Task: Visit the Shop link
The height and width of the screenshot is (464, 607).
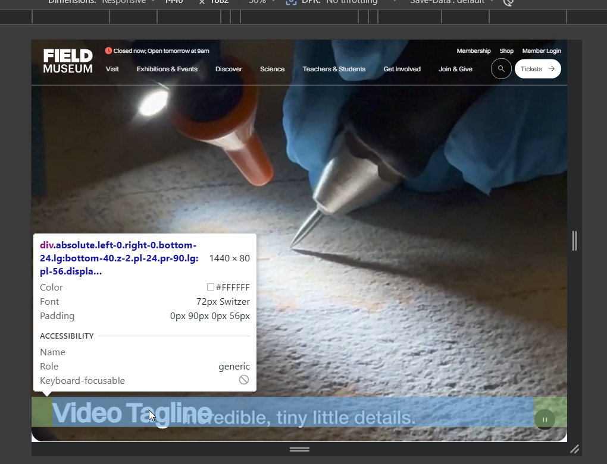Action: (506, 51)
